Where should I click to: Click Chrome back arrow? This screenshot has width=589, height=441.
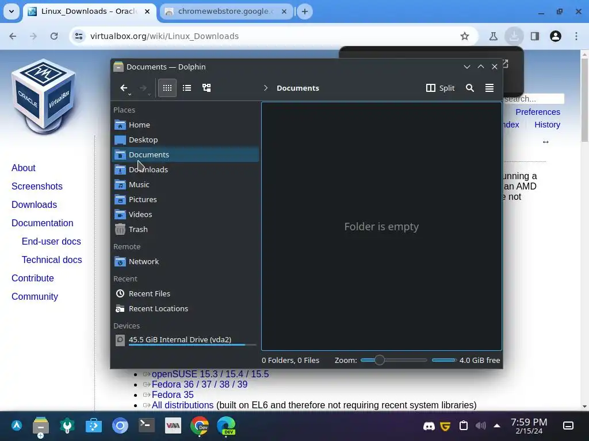(x=13, y=36)
